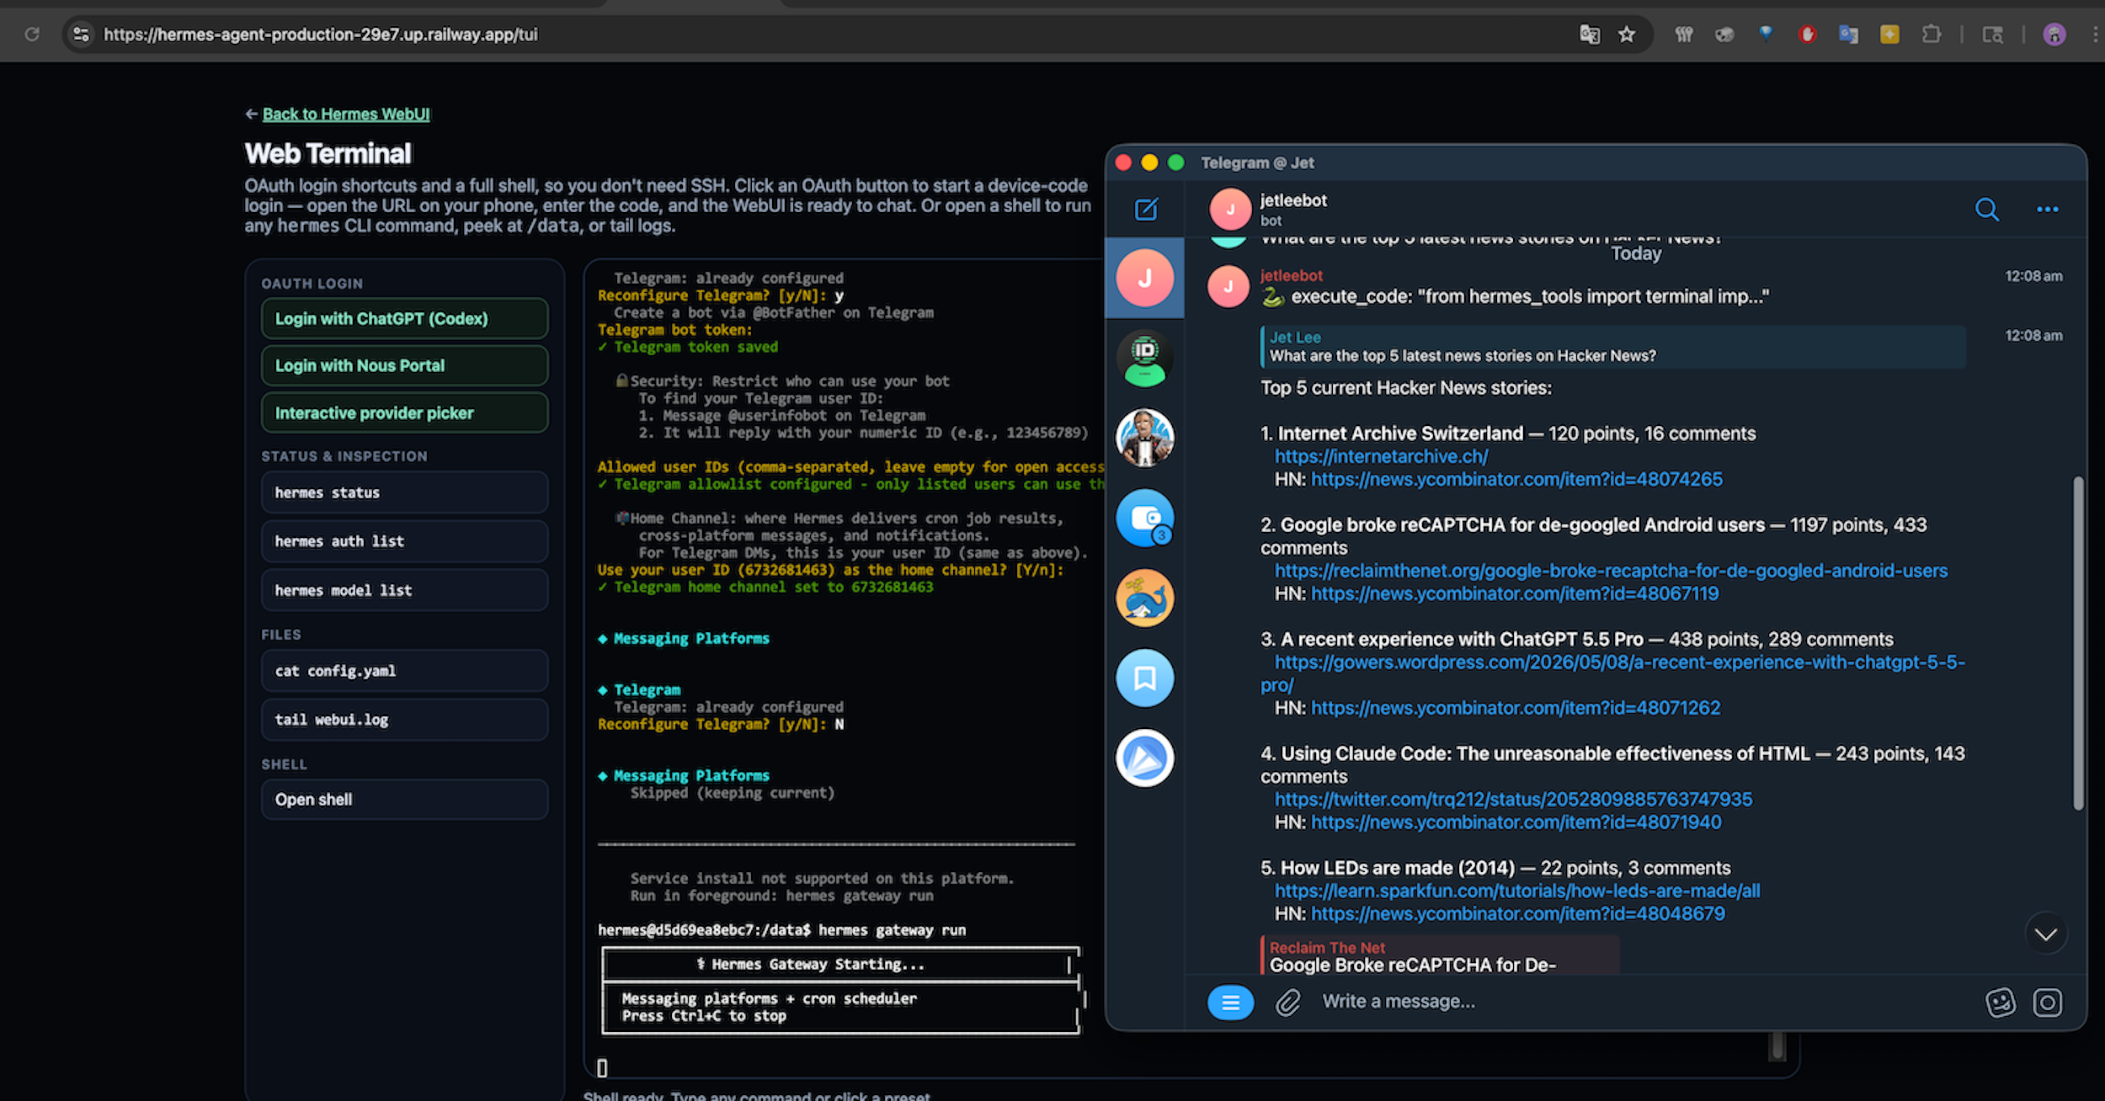Search in the jetleebot chat
2105x1101 pixels.
click(x=1987, y=209)
